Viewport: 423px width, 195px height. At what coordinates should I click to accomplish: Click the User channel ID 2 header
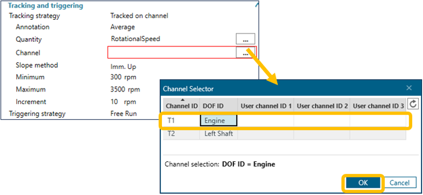coord(322,106)
